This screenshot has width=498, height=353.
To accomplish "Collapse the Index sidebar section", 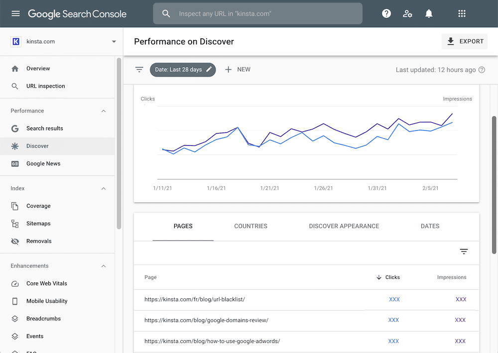I will pos(104,188).
